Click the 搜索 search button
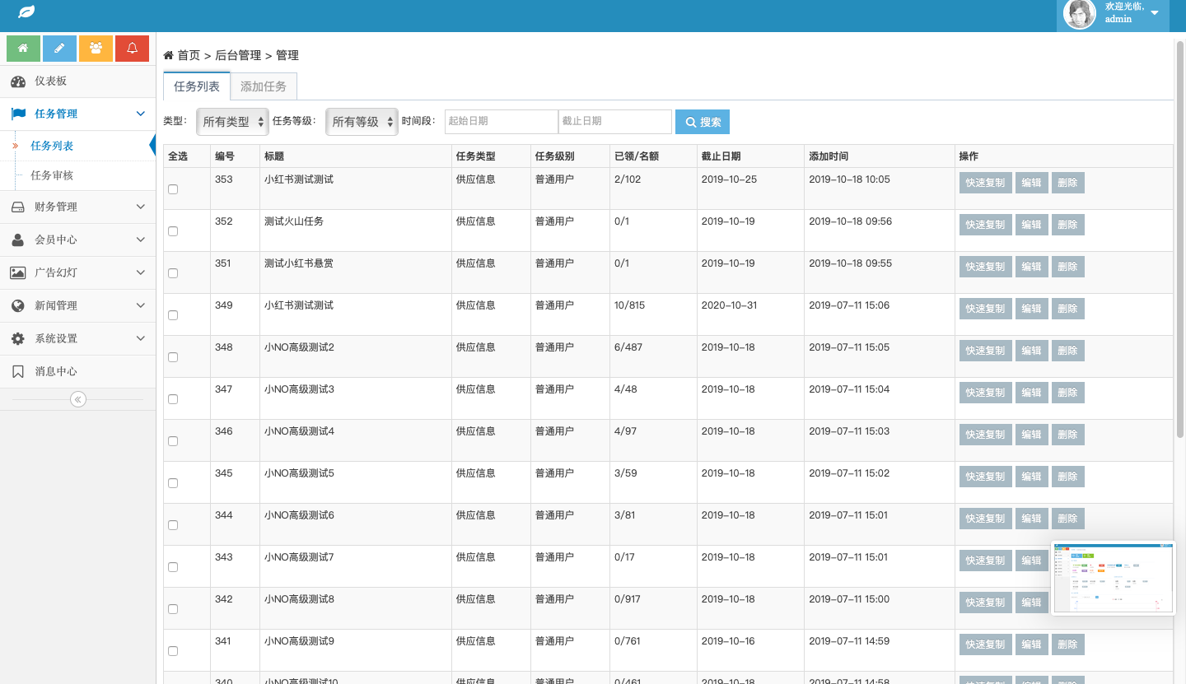This screenshot has width=1186, height=684. [703, 122]
